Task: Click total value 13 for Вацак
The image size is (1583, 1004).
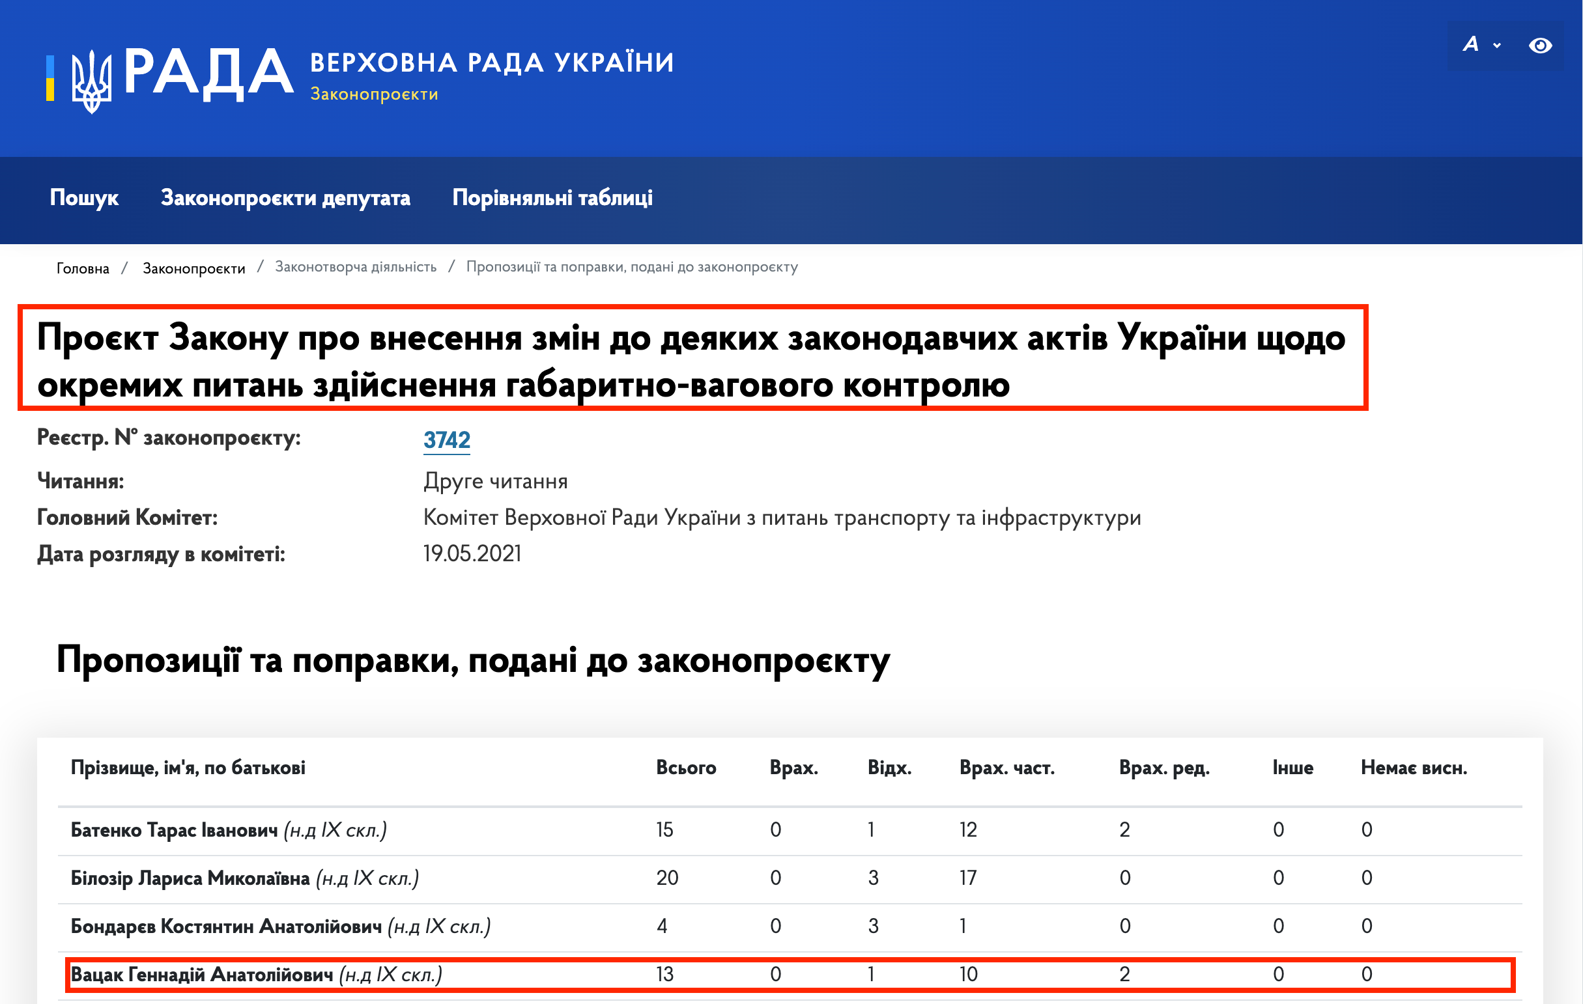Action: (x=664, y=974)
